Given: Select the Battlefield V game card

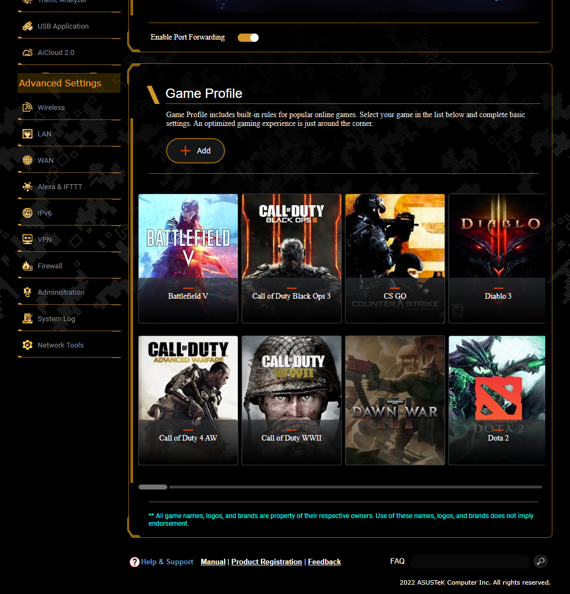Looking at the screenshot, I should click(188, 258).
